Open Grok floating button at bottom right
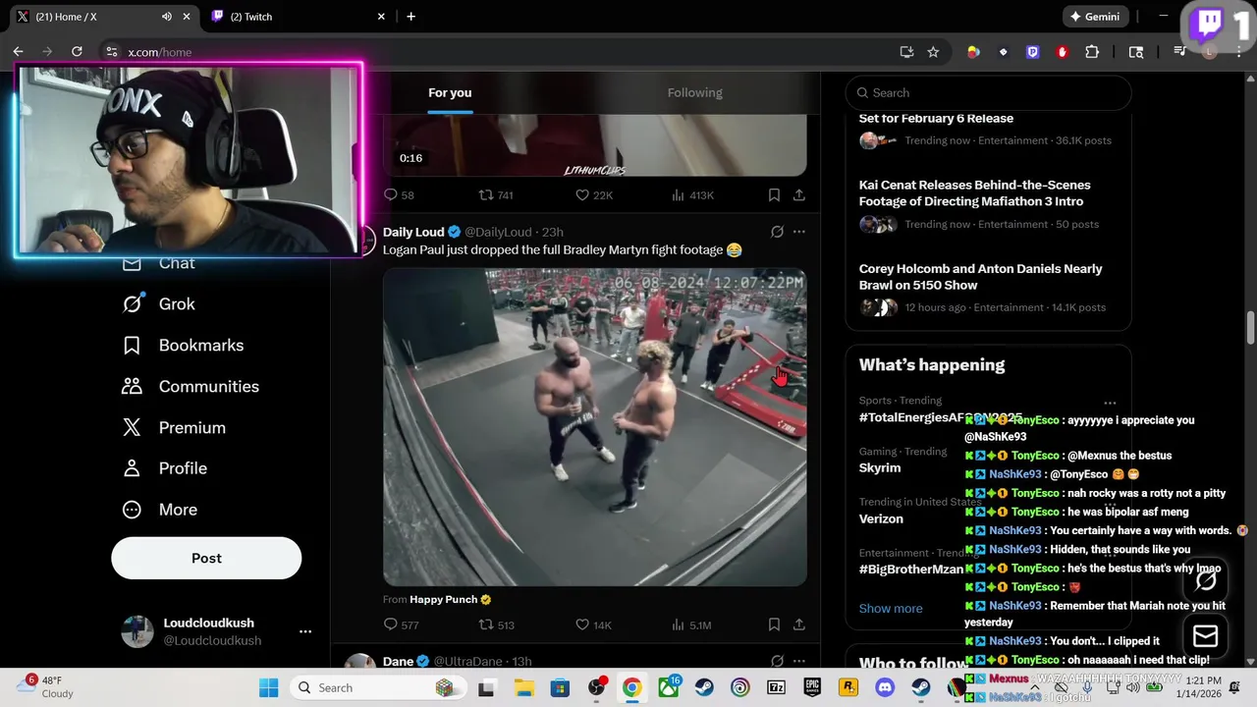The image size is (1257, 707). pos(1206,581)
